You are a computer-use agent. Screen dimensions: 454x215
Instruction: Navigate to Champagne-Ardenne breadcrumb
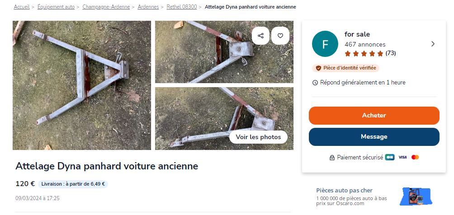coord(106,7)
